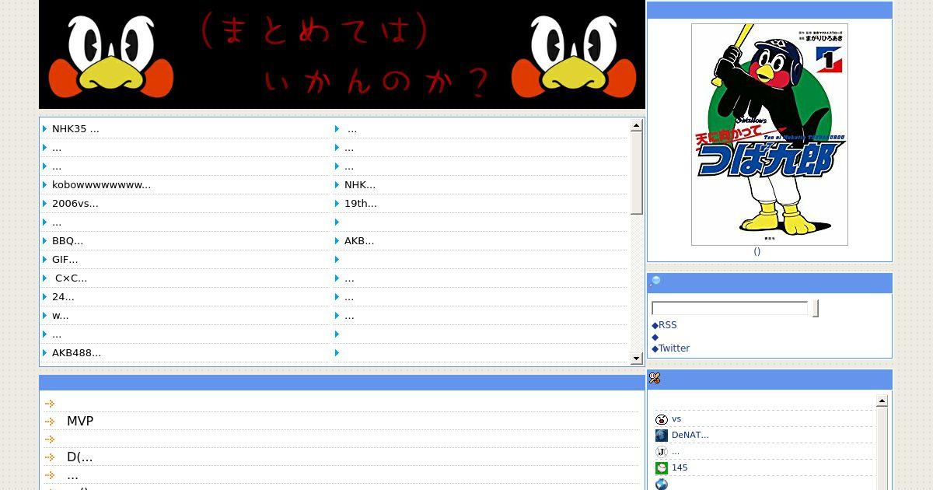Click the magnifier icon in search header
The height and width of the screenshot is (490, 933).
(655, 282)
